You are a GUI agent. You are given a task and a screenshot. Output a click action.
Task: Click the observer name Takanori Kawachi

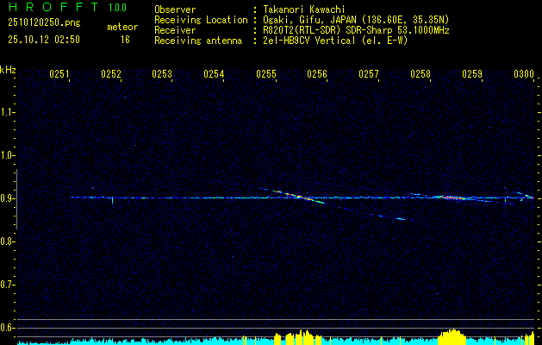(x=304, y=9)
